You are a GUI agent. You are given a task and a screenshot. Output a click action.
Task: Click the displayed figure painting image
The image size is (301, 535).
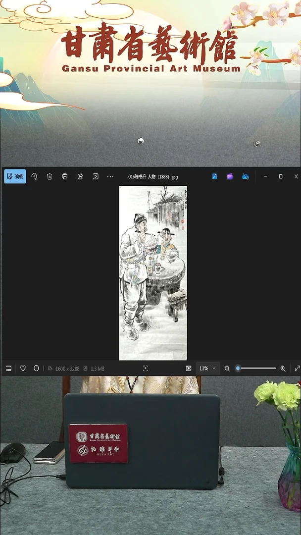click(153, 273)
